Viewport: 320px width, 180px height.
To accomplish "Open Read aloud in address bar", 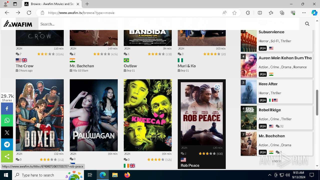I will click(224, 13).
